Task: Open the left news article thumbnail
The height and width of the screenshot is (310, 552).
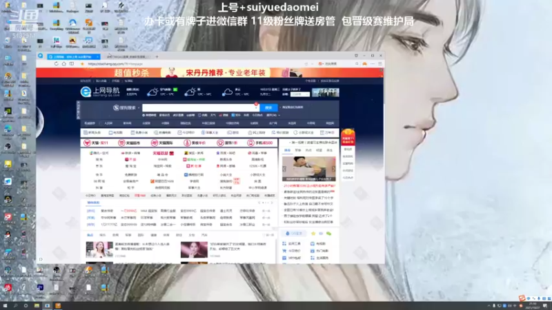Action: [99, 249]
